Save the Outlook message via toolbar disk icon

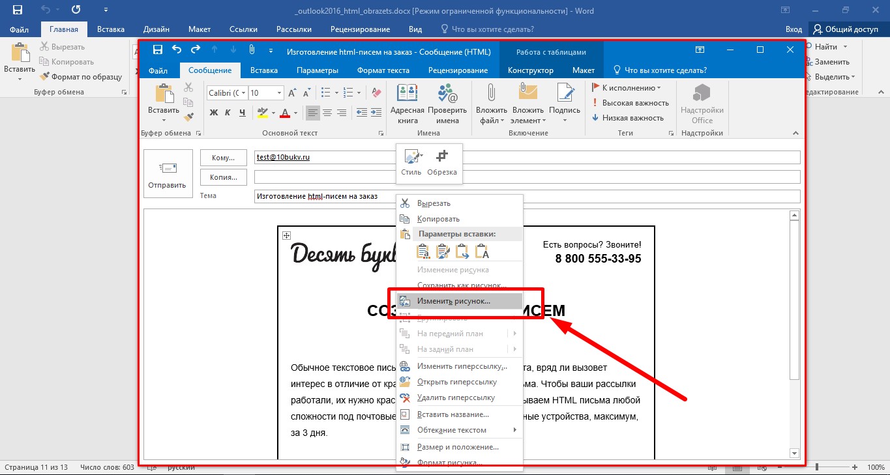[157, 50]
